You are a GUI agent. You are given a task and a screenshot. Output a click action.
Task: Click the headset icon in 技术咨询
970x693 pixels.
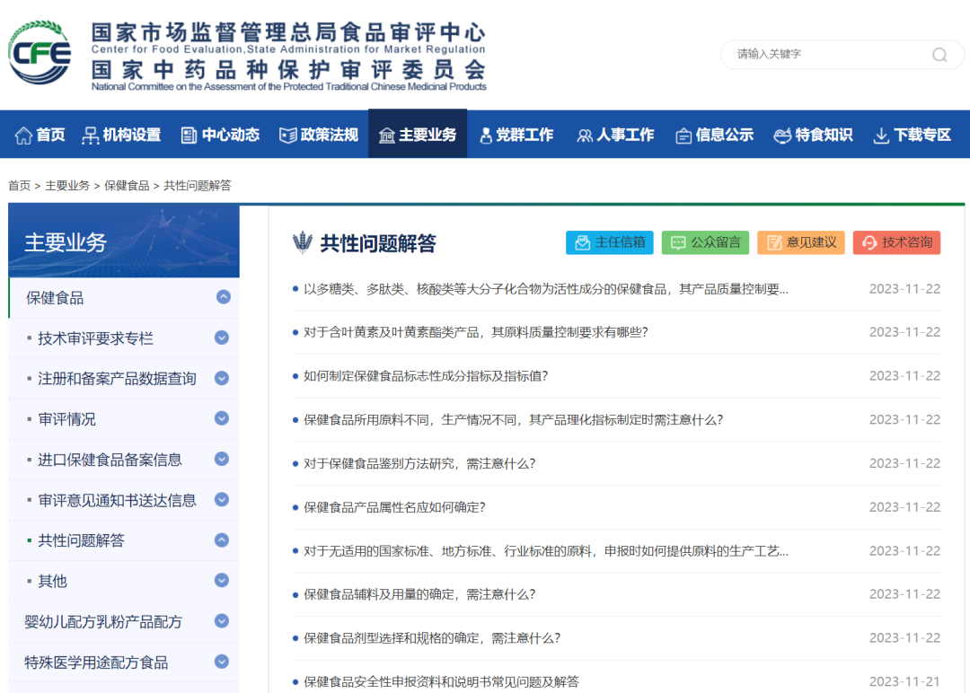(x=869, y=243)
